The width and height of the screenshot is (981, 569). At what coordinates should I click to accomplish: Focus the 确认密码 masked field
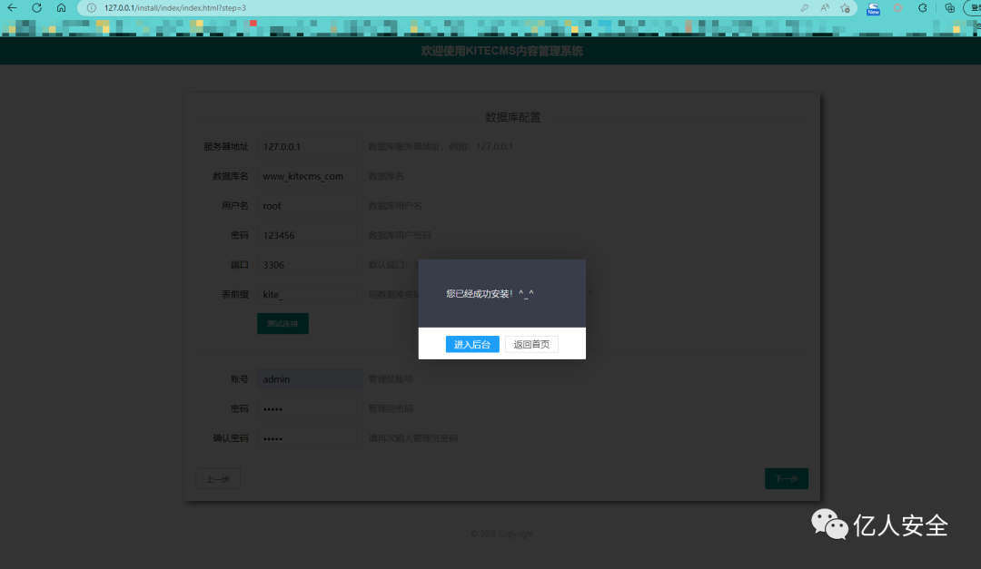tap(310, 438)
